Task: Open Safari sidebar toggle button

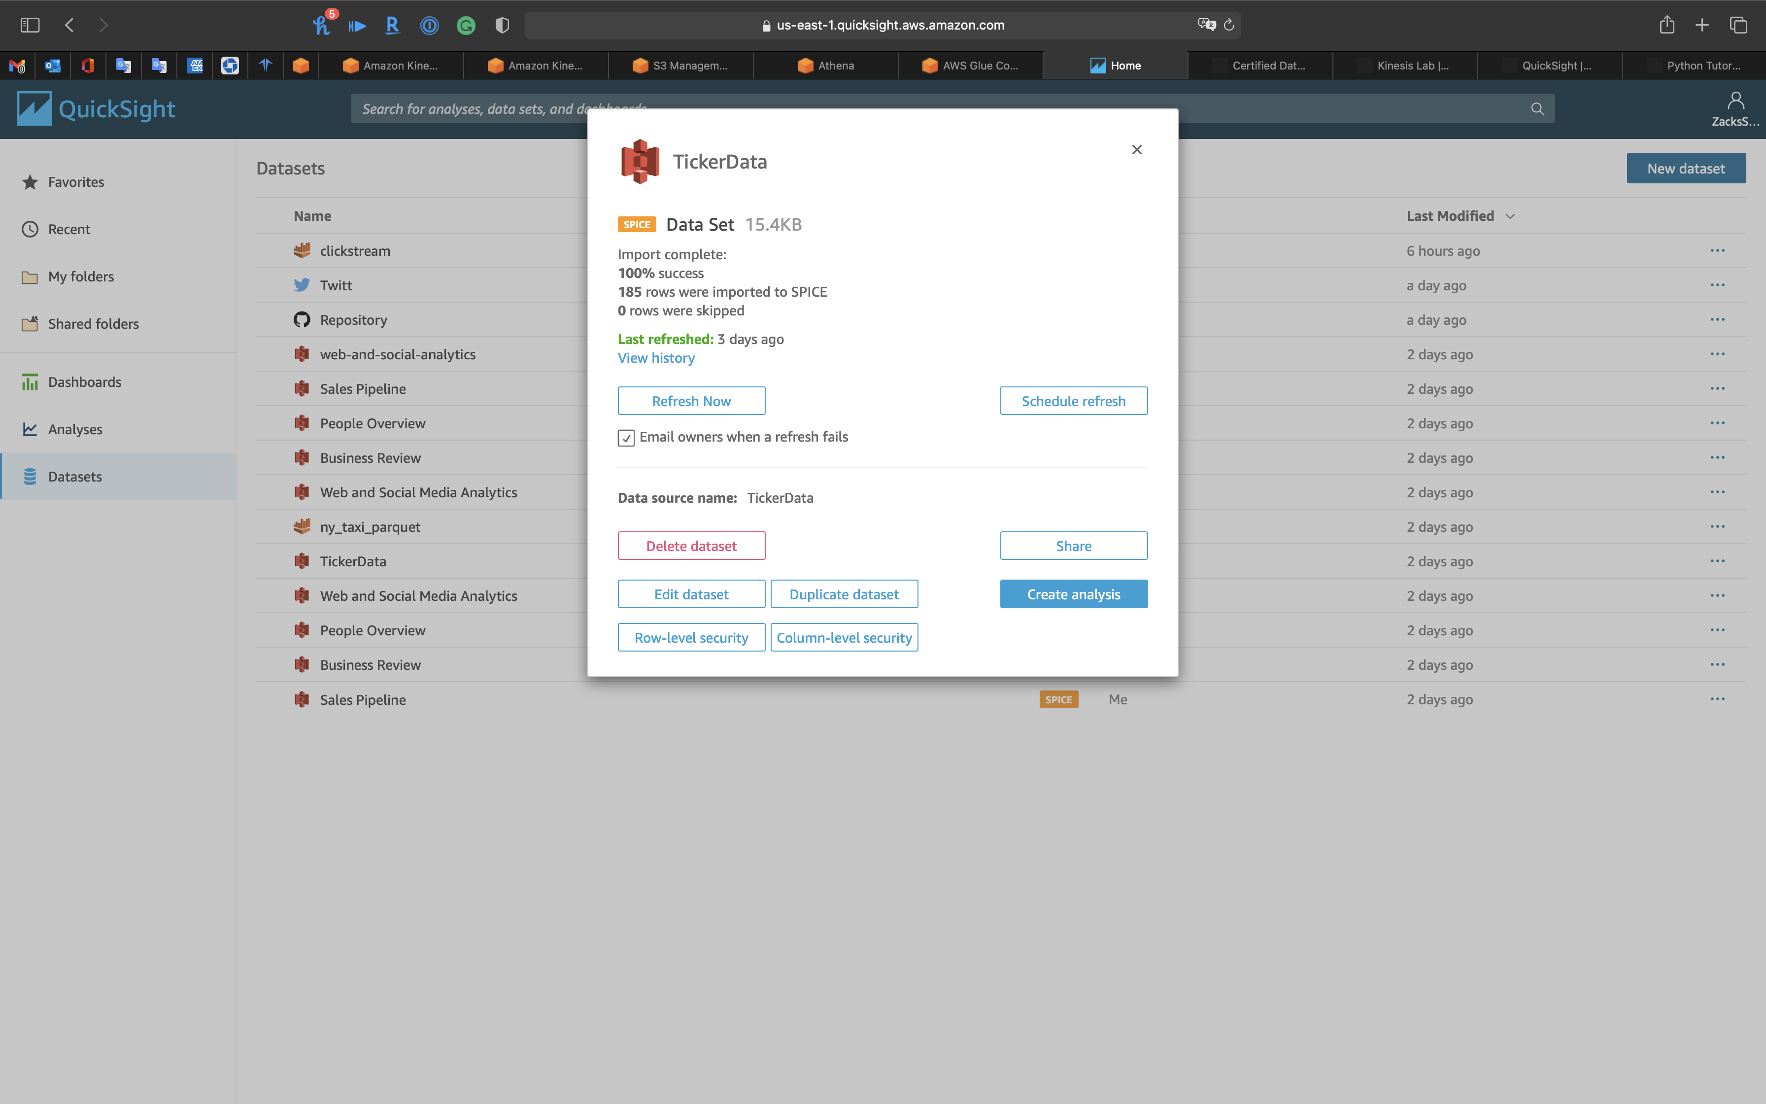Action: 30,25
